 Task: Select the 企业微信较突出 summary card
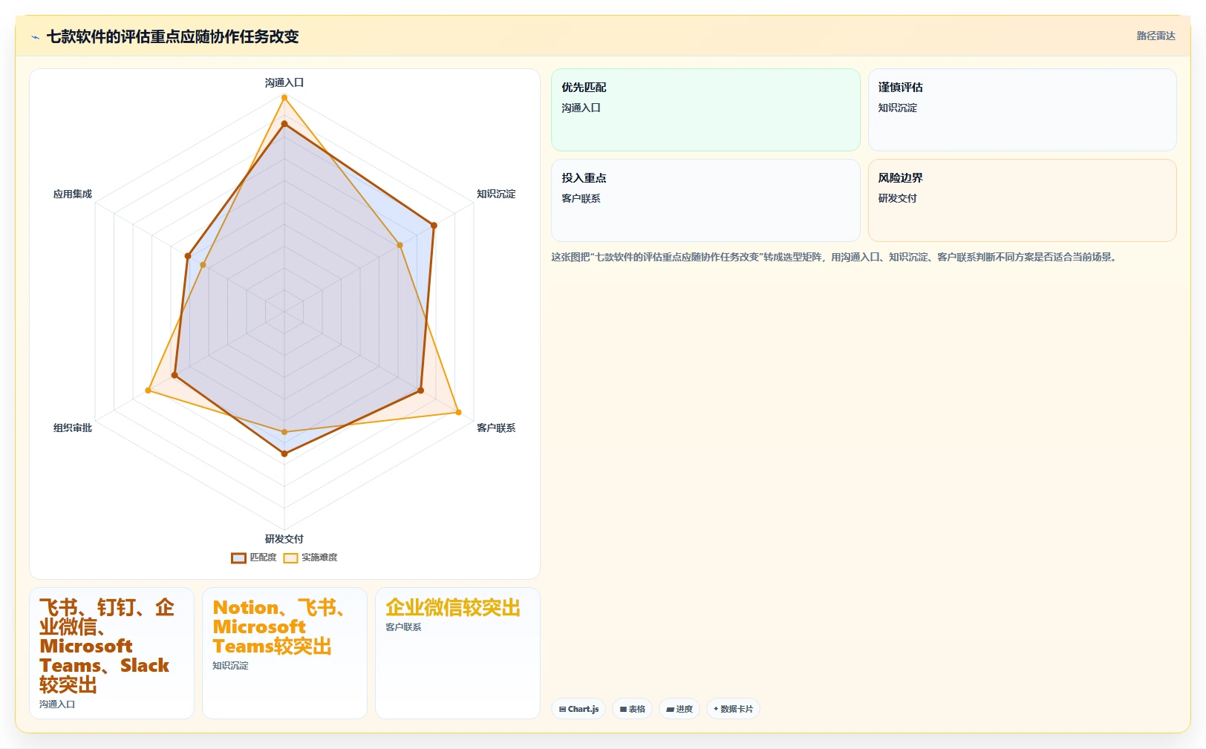[x=457, y=653]
